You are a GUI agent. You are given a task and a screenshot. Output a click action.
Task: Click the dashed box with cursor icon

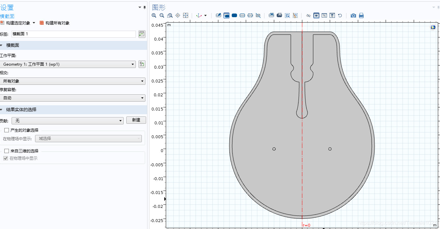[x=287, y=16]
